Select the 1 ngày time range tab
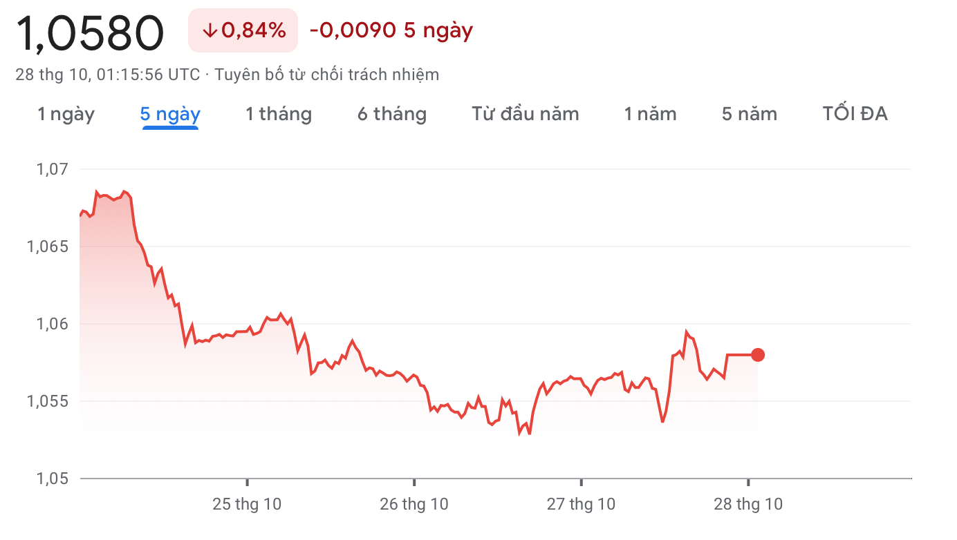957x540 pixels. (x=66, y=114)
